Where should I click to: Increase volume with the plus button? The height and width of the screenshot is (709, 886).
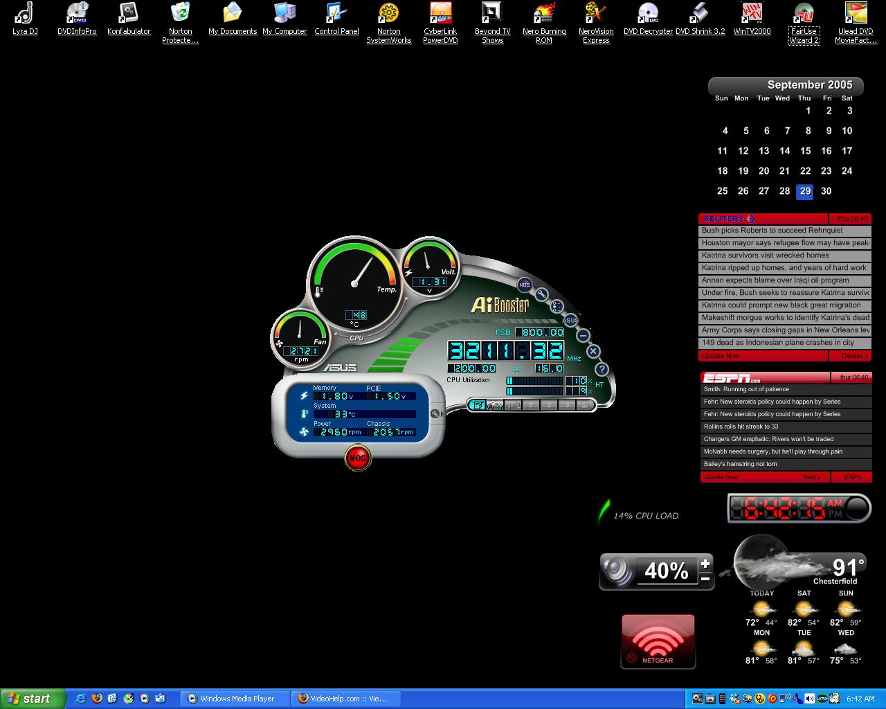click(705, 564)
